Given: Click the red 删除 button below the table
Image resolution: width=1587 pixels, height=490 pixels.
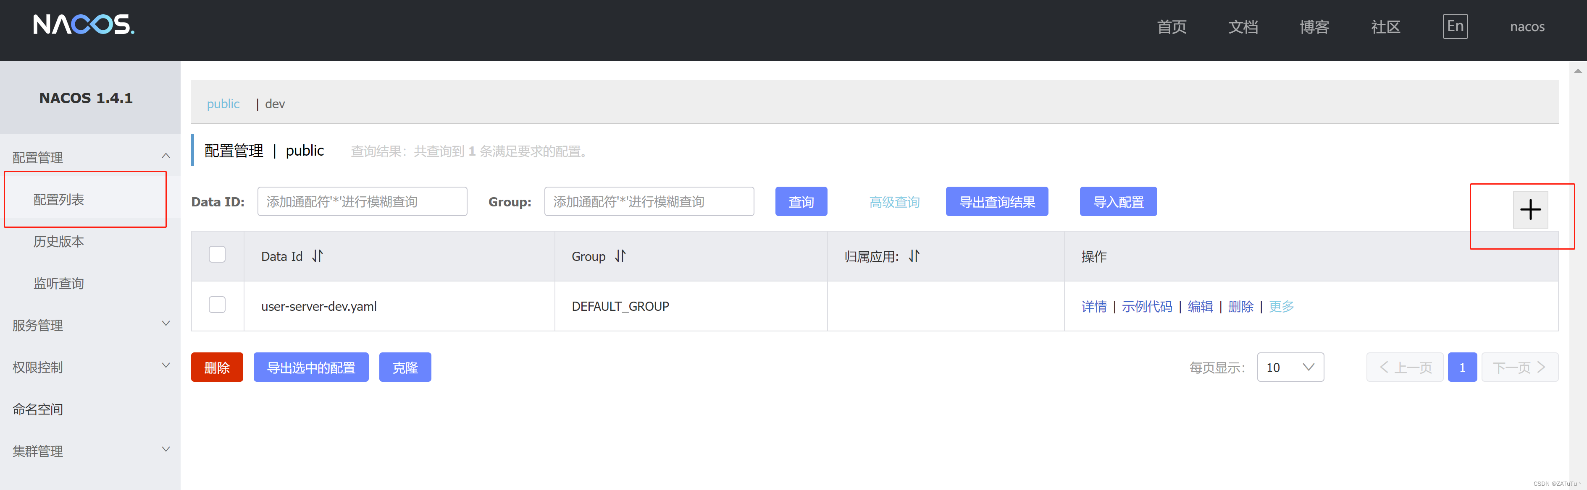Looking at the screenshot, I should coord(217,367).
